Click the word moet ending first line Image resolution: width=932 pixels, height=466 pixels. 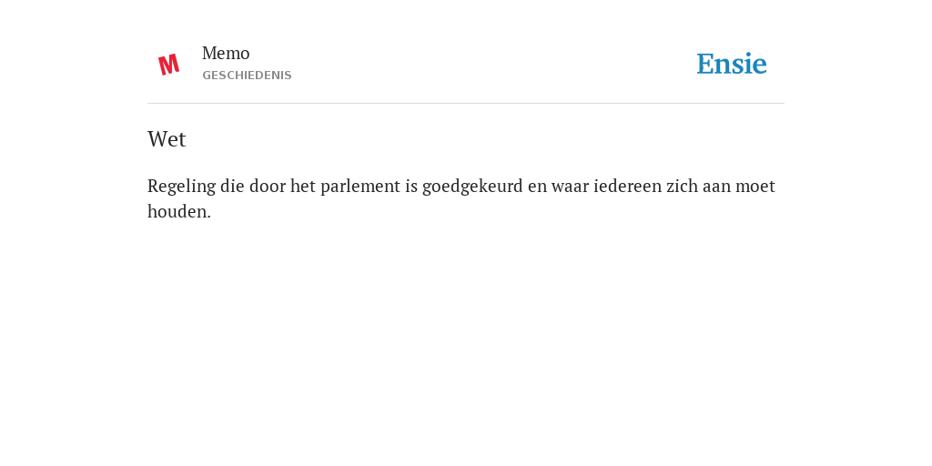pyautogui.click(x=755, y=187)
